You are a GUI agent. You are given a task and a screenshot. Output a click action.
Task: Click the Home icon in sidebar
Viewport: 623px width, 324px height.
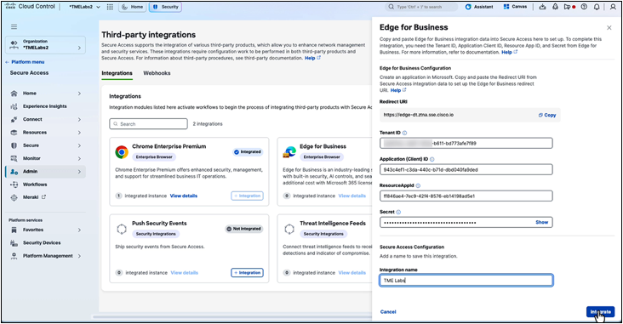click(x=14, y=94)
